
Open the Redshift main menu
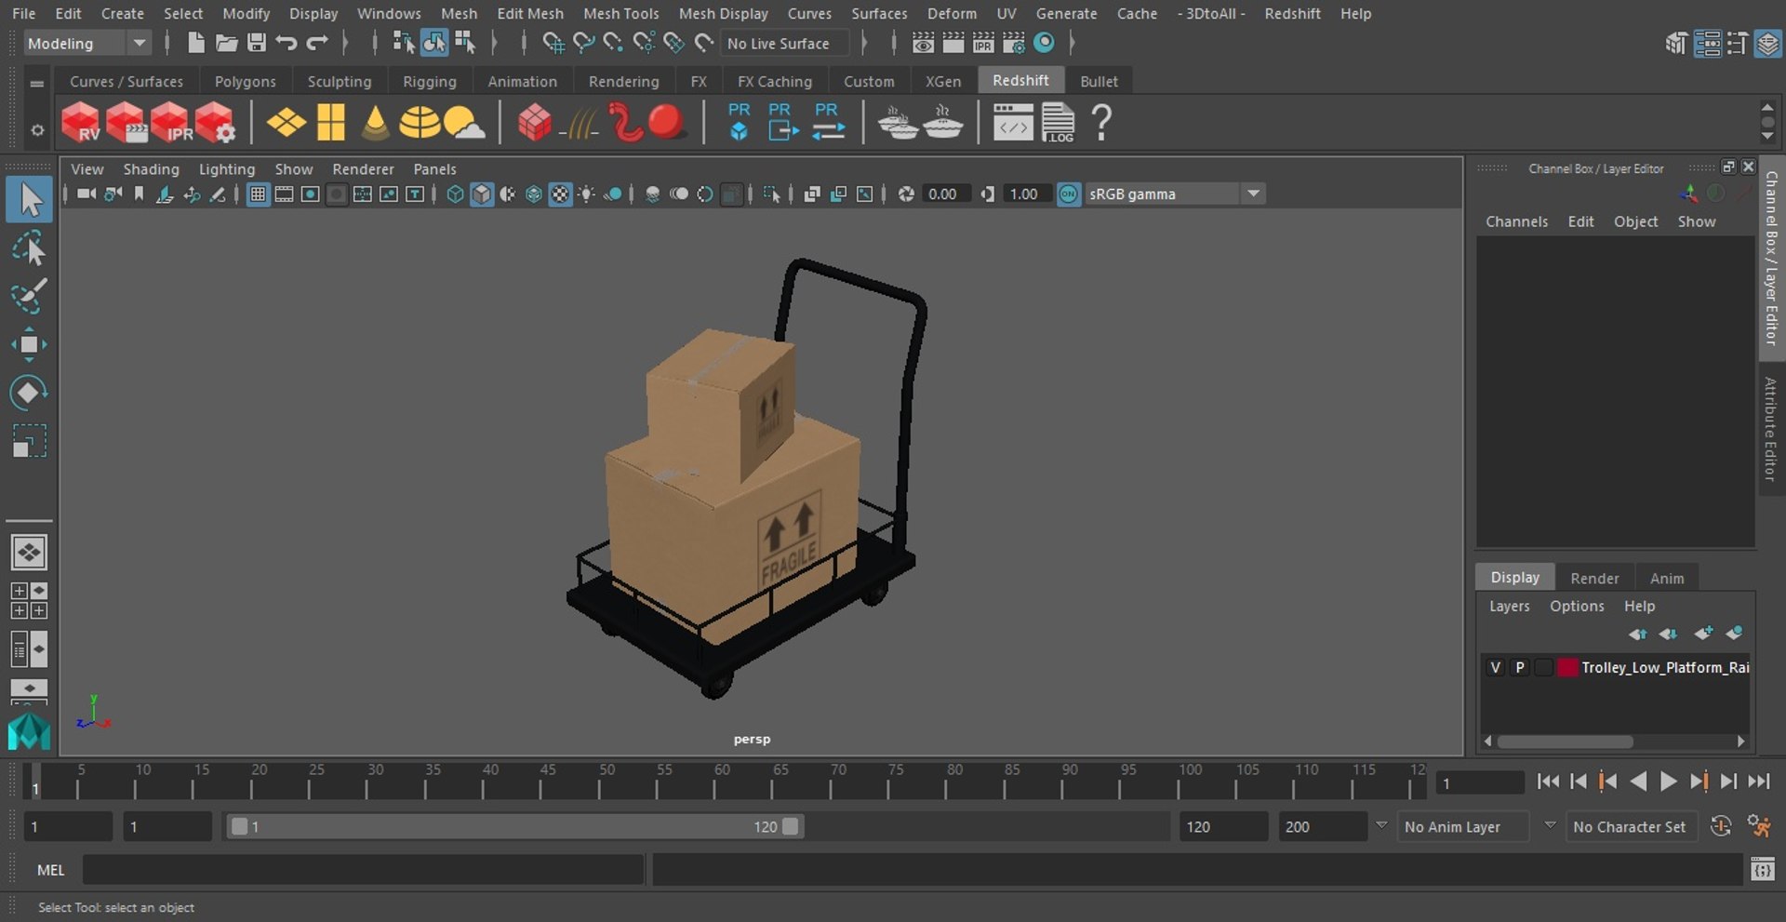tap(1292, 14)
